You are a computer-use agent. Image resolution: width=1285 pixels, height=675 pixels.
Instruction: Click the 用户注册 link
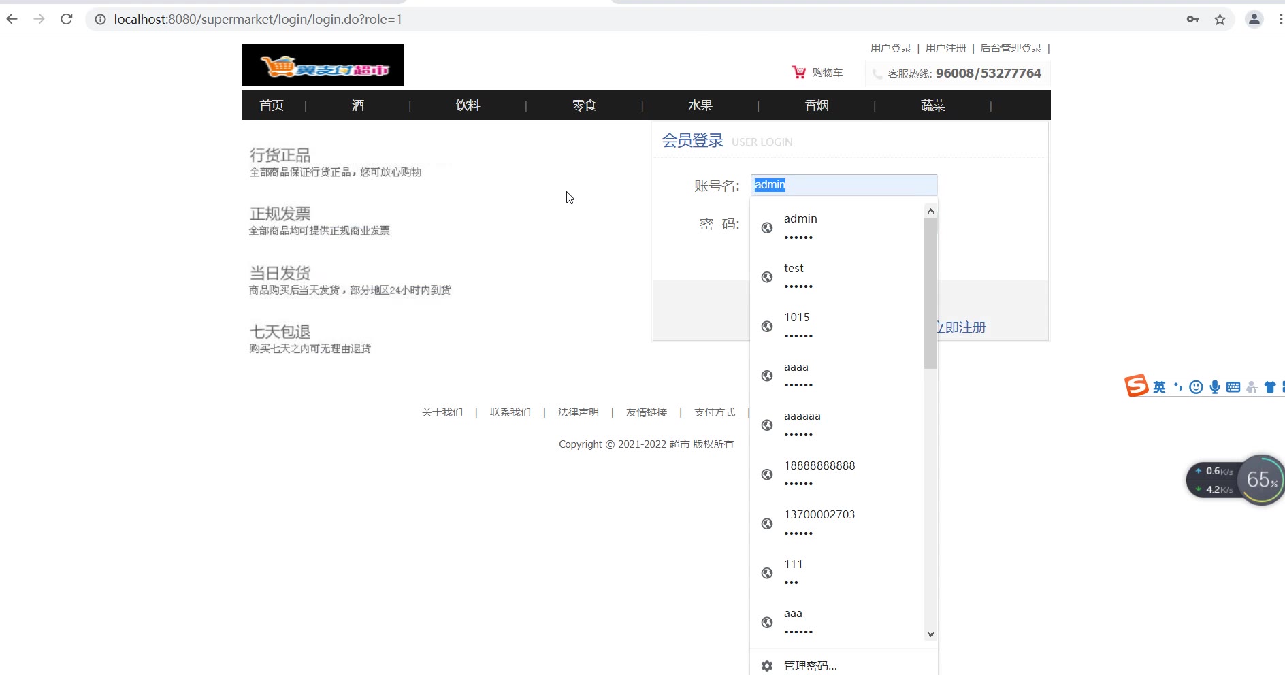945,48
